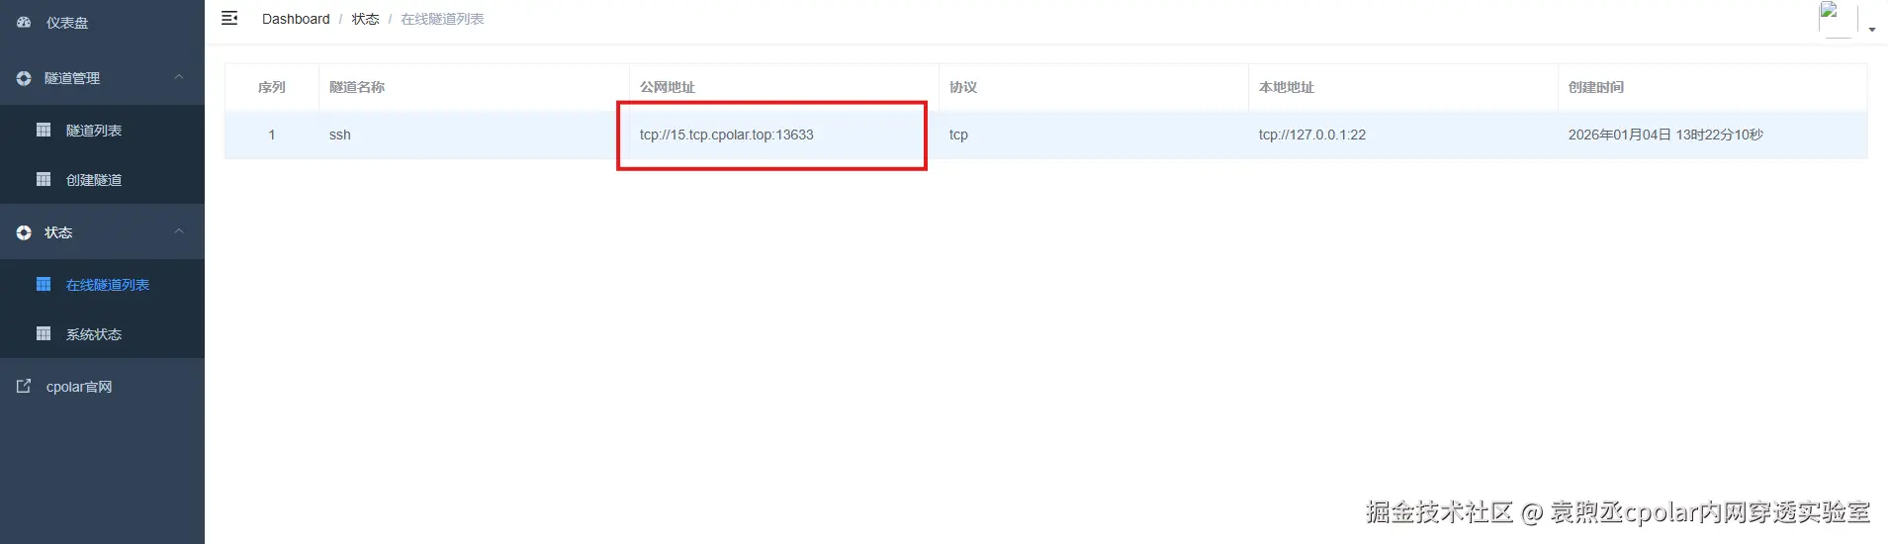Click the 2026年01月04日 creation time cell

pos(1665,135)
